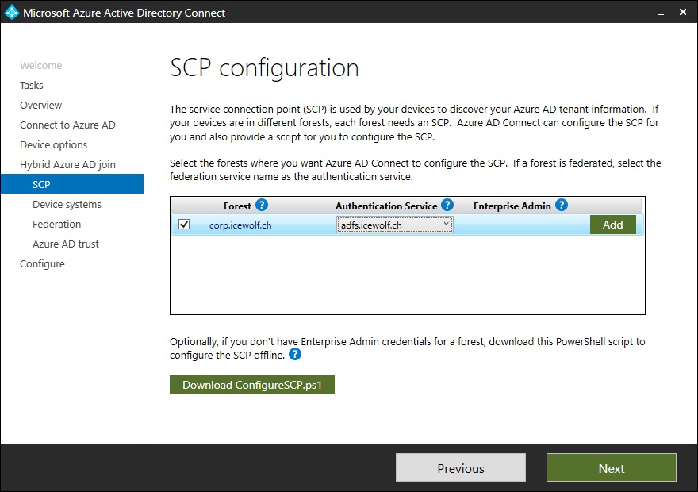Select the Azure AD trust step

(x=65, y=244)
